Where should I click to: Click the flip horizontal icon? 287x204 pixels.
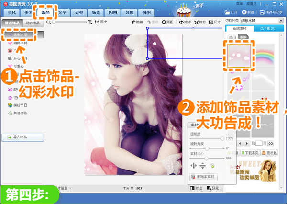tap(193, 166)
